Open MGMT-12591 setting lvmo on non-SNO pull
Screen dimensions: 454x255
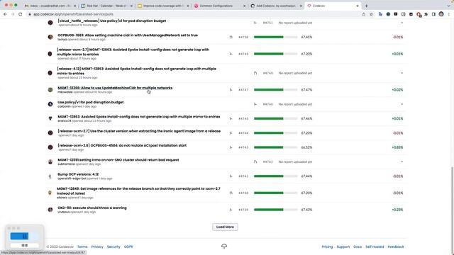pos(118,160)
